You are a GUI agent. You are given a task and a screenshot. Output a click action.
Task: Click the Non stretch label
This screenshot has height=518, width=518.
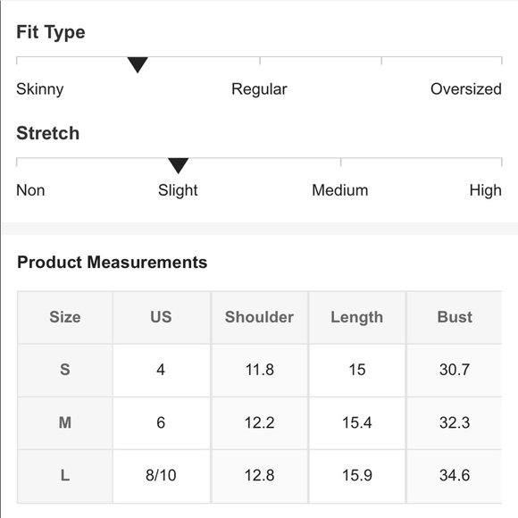click(x=30, y=190)
